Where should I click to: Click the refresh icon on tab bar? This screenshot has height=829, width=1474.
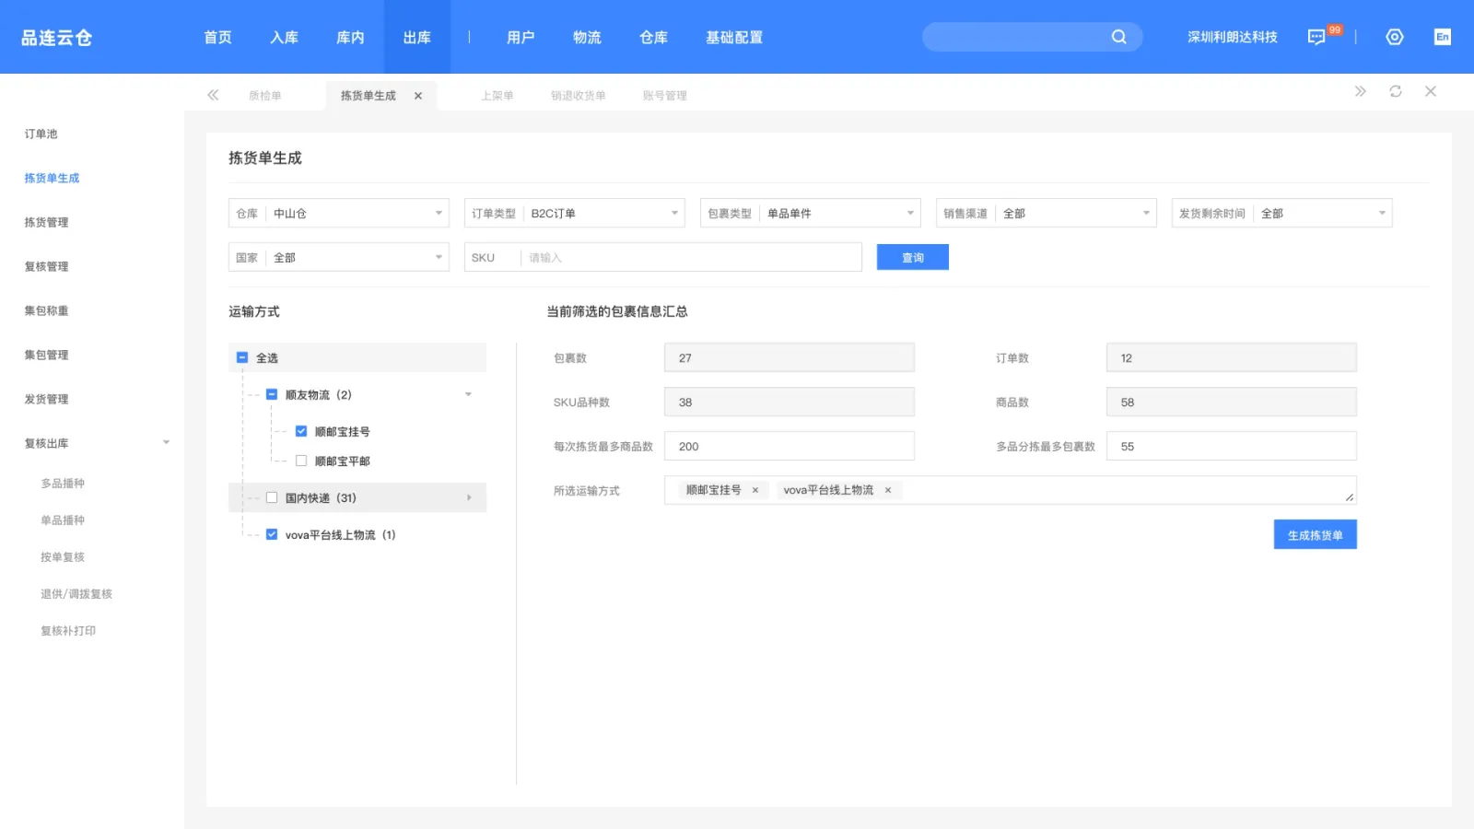tap(1396, 91)
